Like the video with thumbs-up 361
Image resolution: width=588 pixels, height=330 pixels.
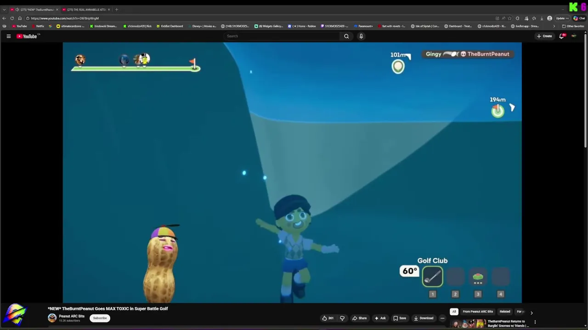click(x=328, y=318)
